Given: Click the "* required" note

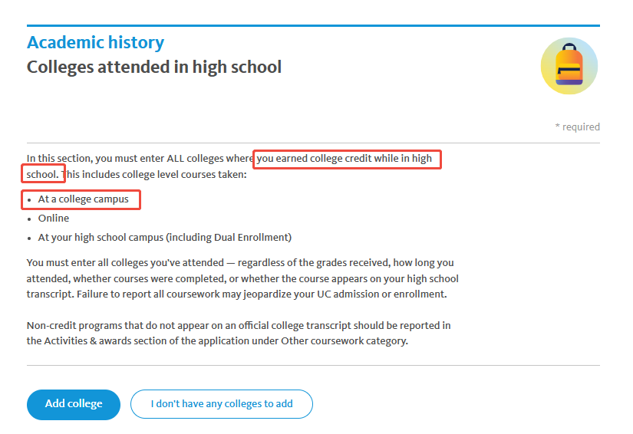Looking at the screenshot, I should [577, 127].
